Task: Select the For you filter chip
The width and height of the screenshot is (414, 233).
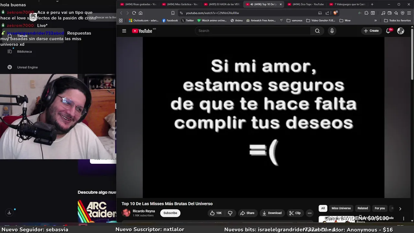Action: pos(380,208)
